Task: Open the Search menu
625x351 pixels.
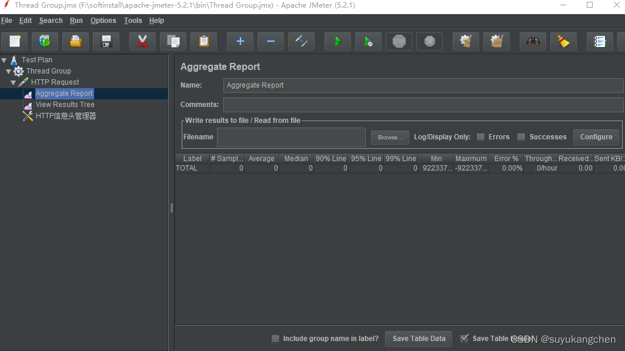Action: (x=51, y=21)
